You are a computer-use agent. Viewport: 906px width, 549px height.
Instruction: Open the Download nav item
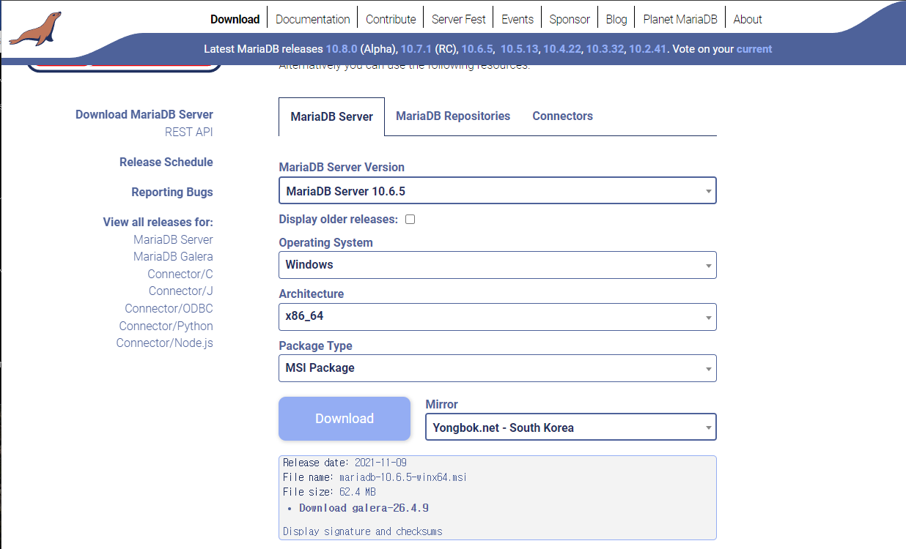[x=235, y=19]
